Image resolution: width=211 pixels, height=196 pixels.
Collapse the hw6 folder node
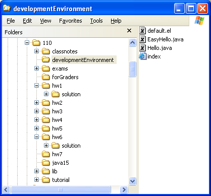36,137
